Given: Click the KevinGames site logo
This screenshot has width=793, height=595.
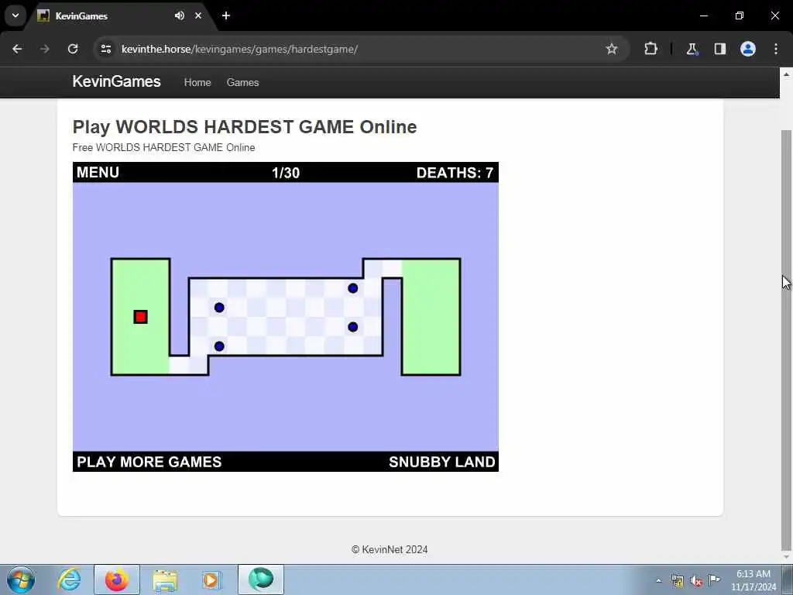Looking at the screenshot, I should [x=116, y=81].
